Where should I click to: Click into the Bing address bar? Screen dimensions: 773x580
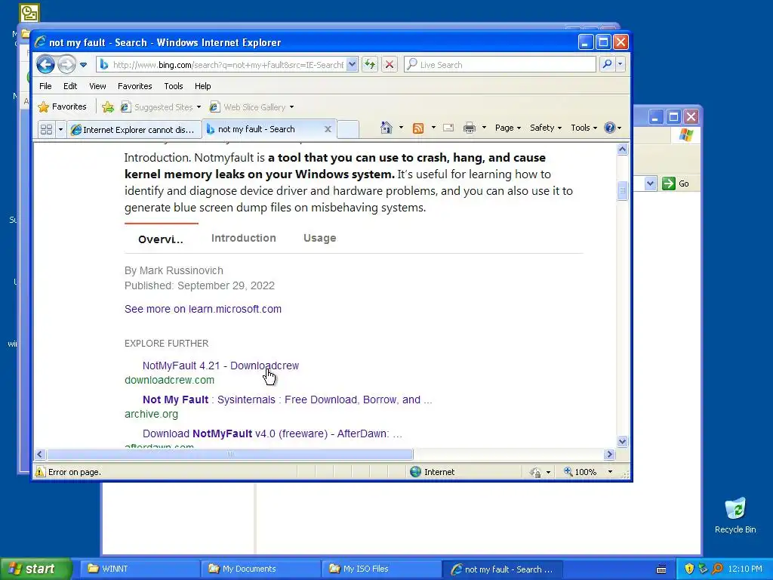227,65
